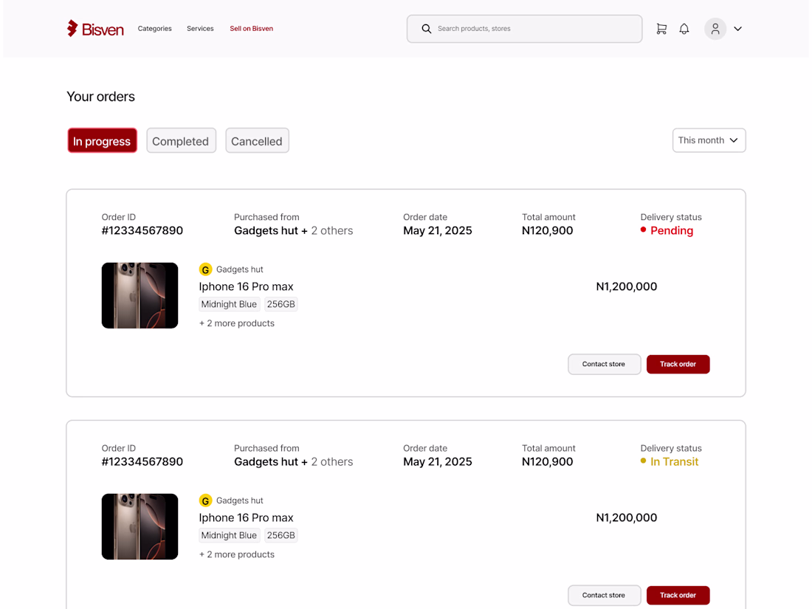Click the Pending delivery status
The width and height of the screenshot is (812, 609).
tap(667, 230)
